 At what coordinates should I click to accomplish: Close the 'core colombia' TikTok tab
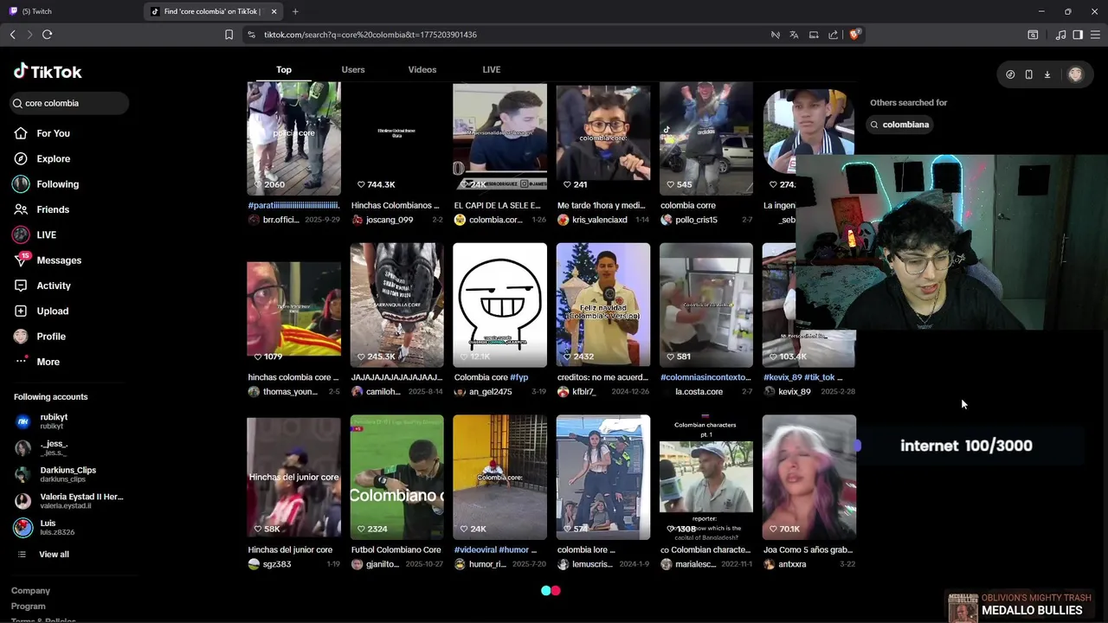(274, 11)
